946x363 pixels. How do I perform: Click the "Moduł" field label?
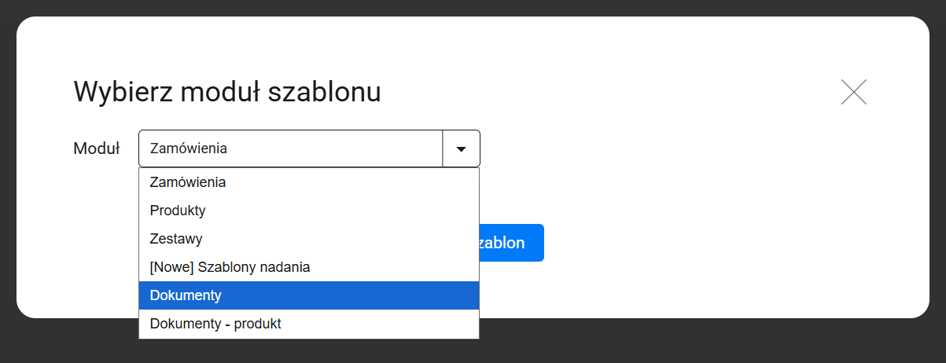pos(96,148)
